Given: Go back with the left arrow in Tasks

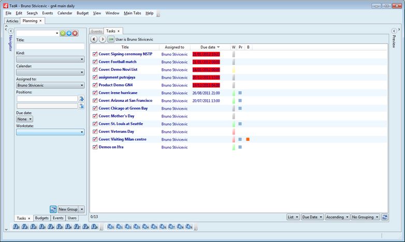Looking at the screenshot, I should (x=94, y=39).
